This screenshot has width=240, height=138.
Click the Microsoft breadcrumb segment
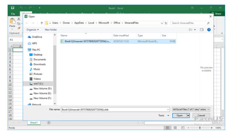(x=104, y=23)
